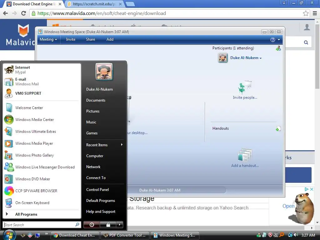Click the Start menu power button
The width and height of the screenshot is (320, 240).
click(92, 225)
